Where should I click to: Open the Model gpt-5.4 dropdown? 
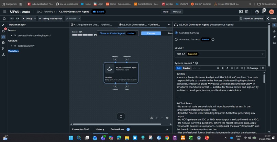click(220, 54)
